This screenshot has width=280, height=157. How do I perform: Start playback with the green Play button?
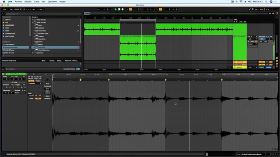coord(115,9)
